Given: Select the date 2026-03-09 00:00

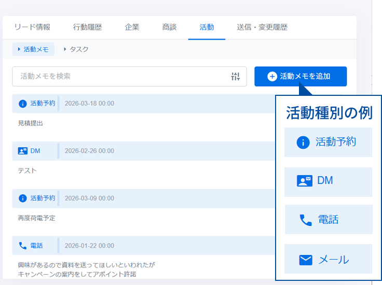Looking at the screenshot, I should point(89,198).
